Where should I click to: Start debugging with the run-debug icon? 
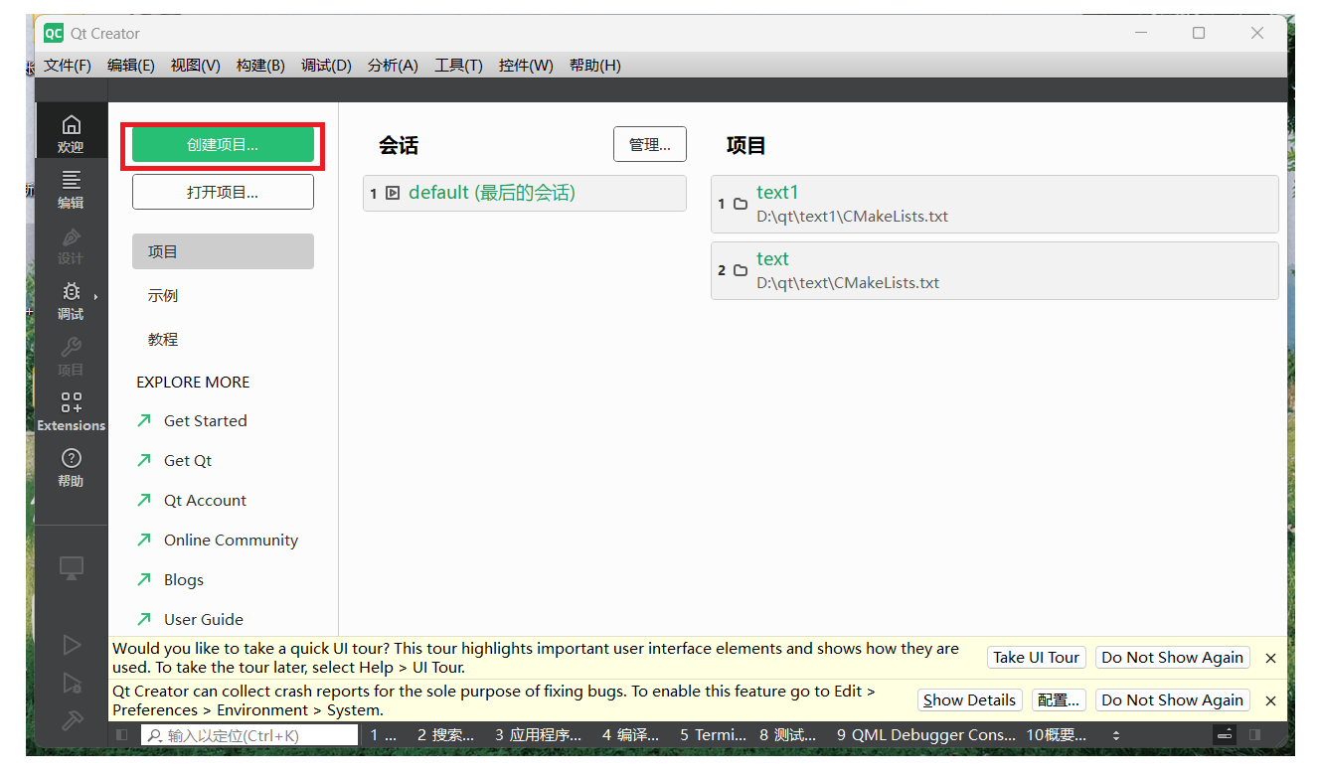[x=71, y=683]
